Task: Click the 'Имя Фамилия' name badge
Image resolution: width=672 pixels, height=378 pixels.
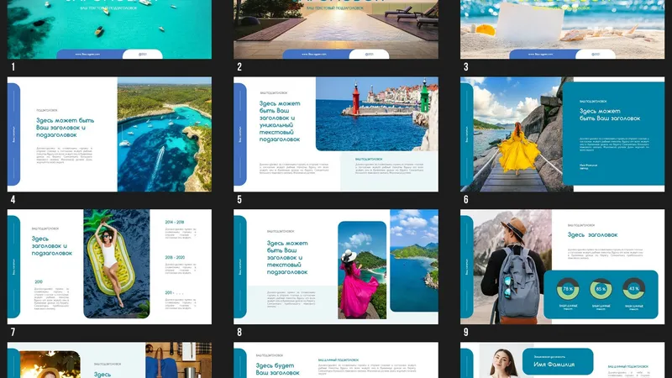Action: click(558, 361)
